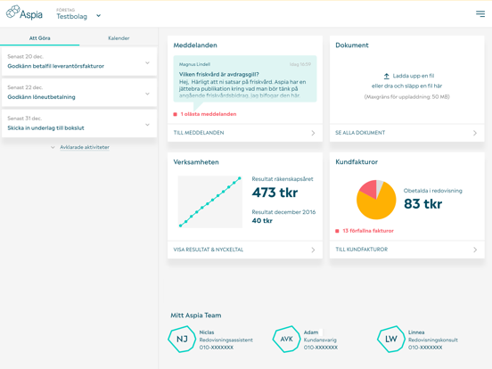Viewport: 492px width, 369px height.
Task: Select the Att Göra tab
Action: (39, 38)
